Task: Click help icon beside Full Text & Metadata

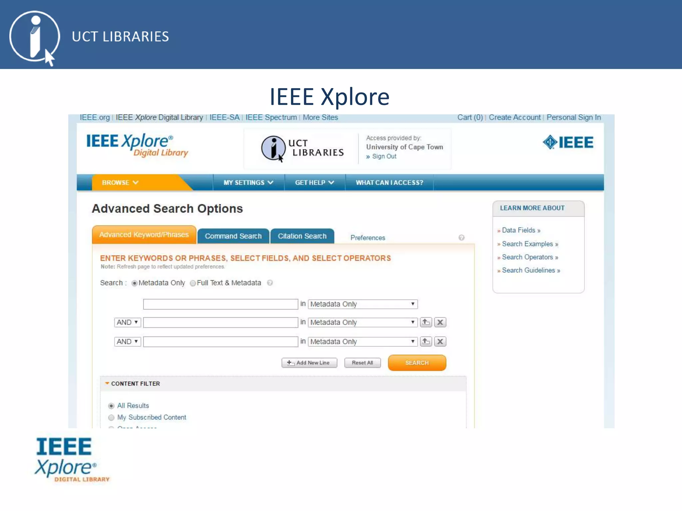Action: pyautogui.click(x=270, y=283)
